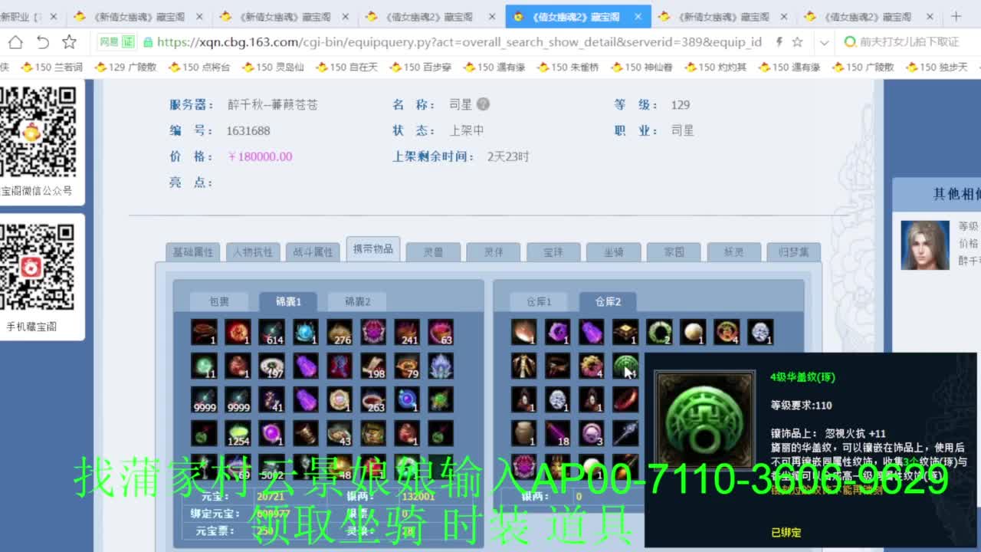The width and height of the screenshot is (981, 552).
Task: Switch to the 锦囊2 tab
Action: pyautogui.click(x=357, y=302)
